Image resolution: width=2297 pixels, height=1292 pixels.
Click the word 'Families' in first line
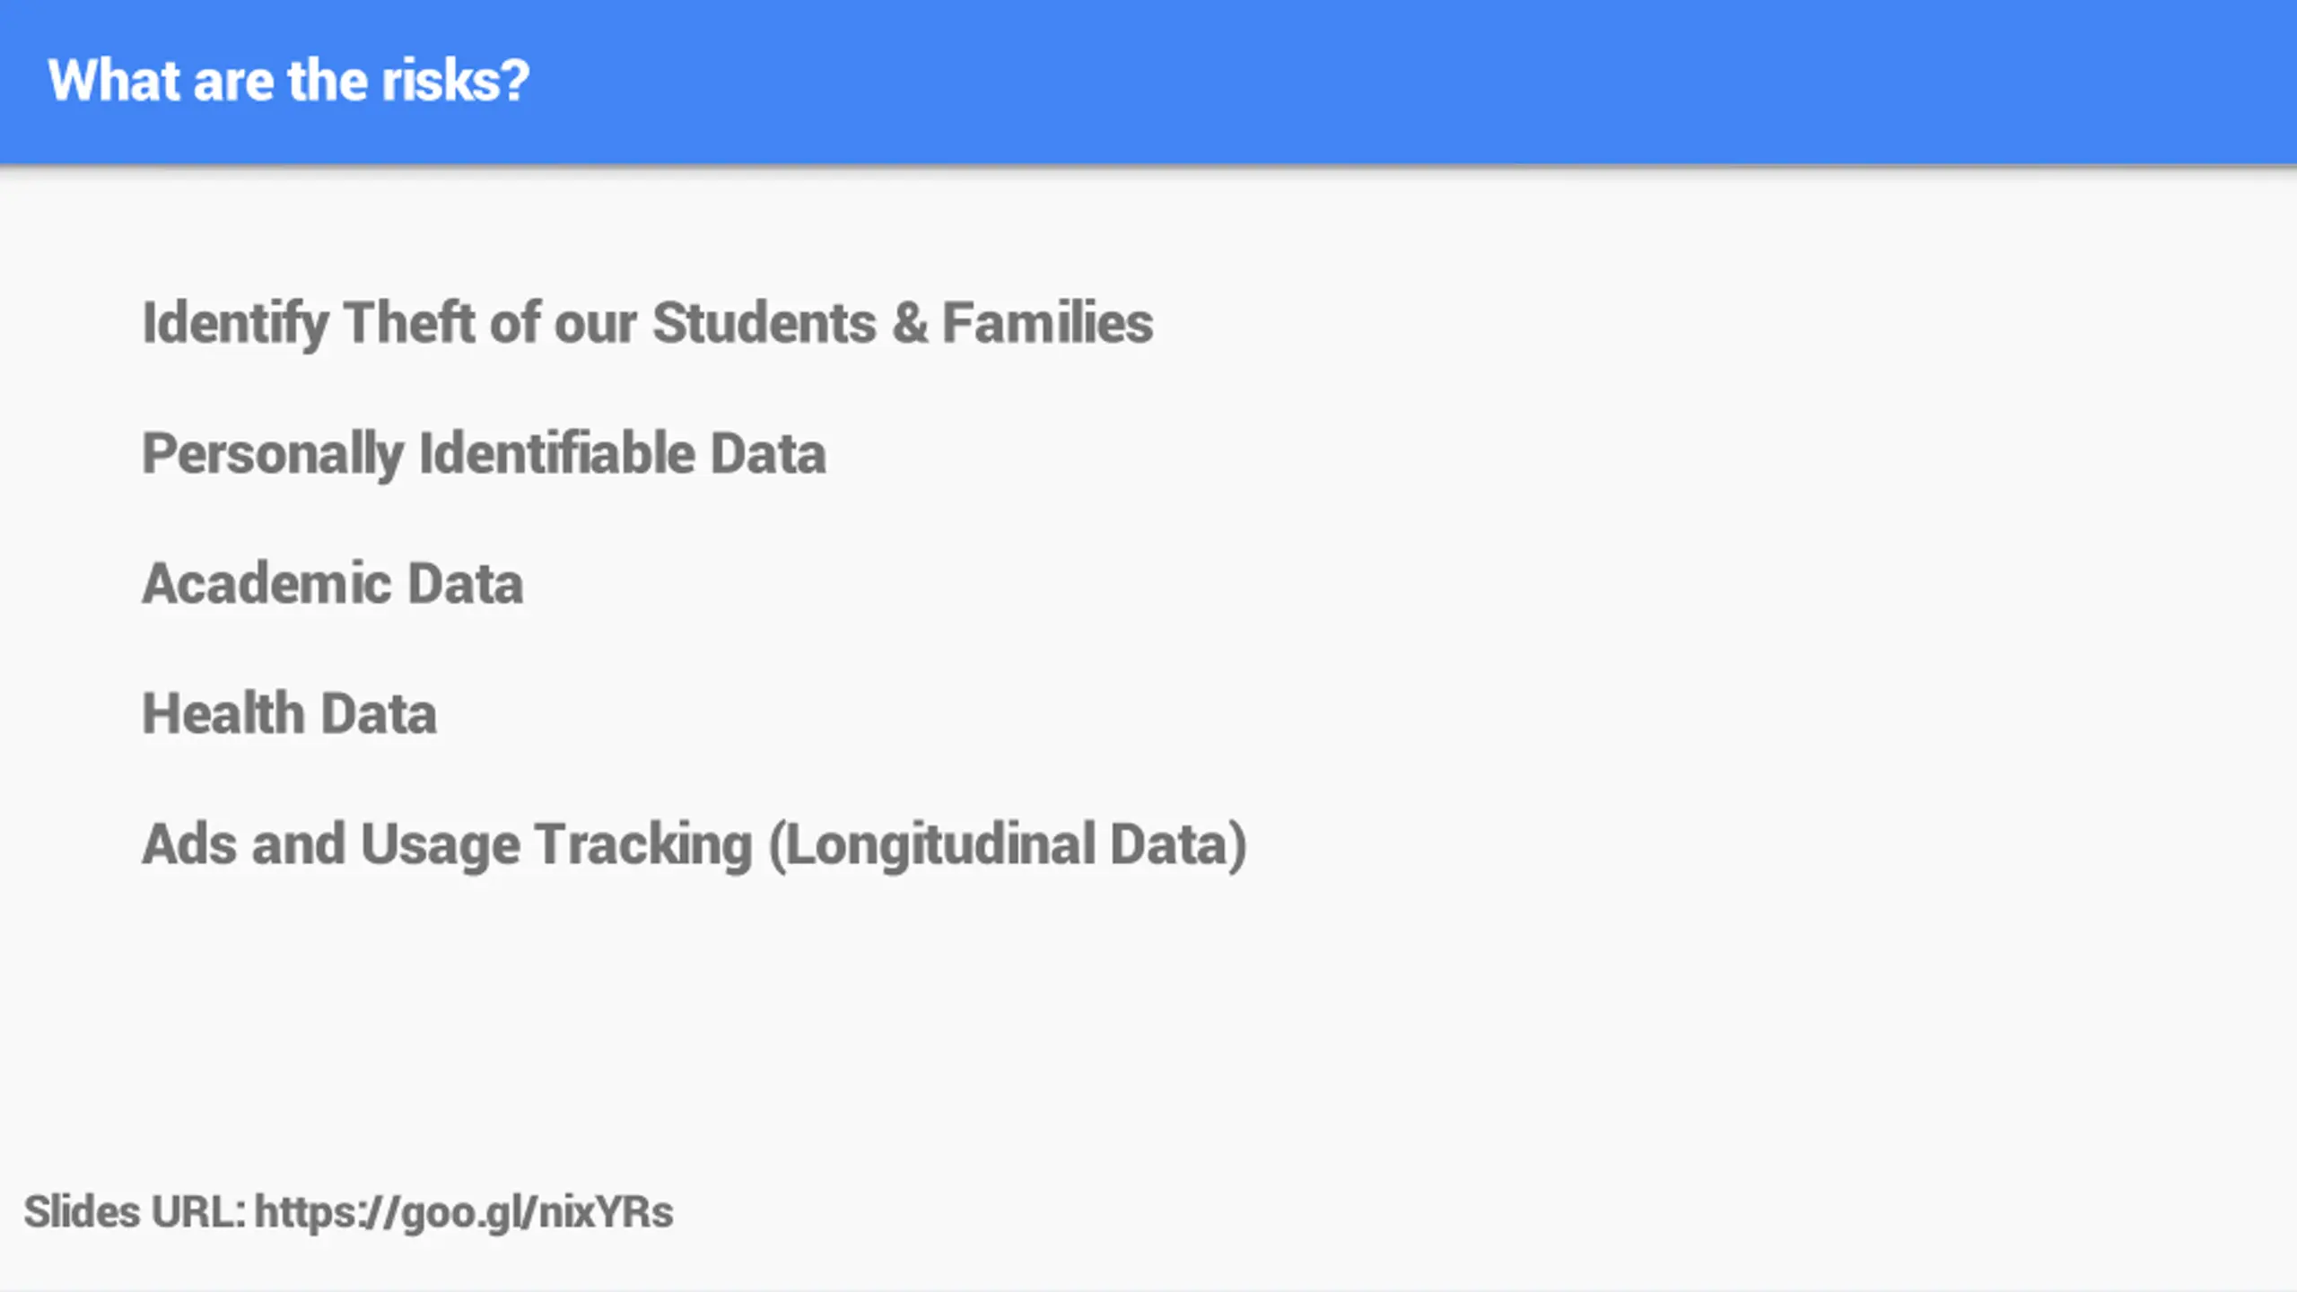(x=1048, y=323)
